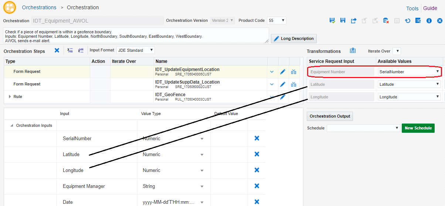Select the IDT_UpdateSuppData_Location step name
Screen dimensions: 445x206
click(x=187, y=82)
